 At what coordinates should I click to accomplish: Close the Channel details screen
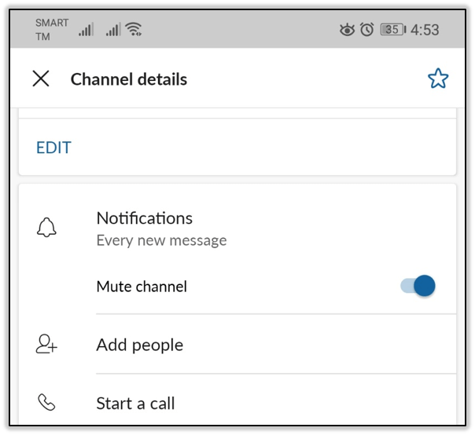tap(41, 79)
